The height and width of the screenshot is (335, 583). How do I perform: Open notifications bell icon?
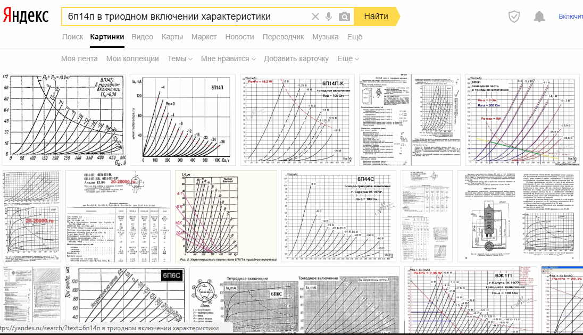pos(539,16)
